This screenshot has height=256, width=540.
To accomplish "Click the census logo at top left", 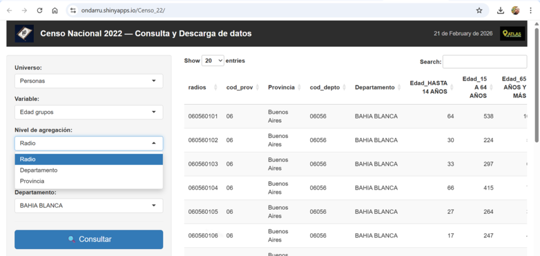I will point(24,34).
